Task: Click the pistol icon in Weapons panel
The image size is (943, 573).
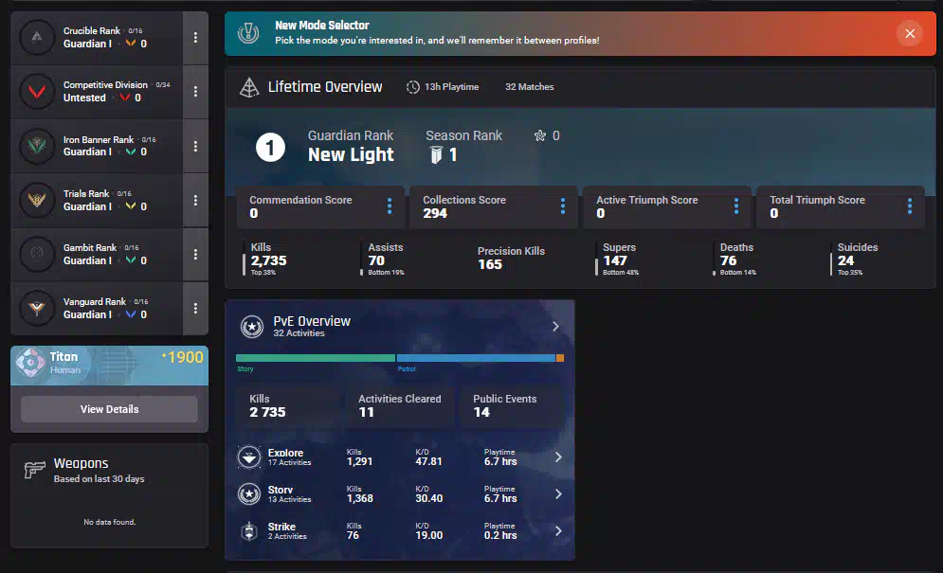Action: [34, 470]
